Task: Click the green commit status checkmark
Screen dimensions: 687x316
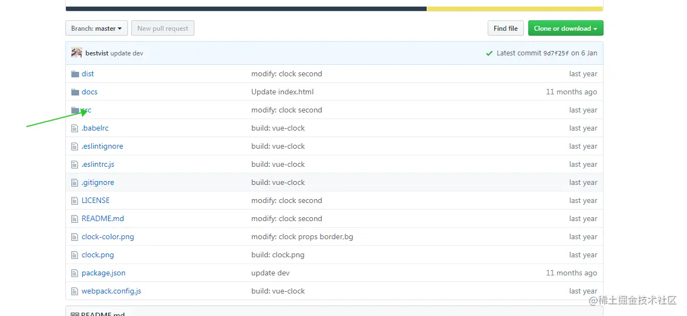Action: tap(489, 53)
